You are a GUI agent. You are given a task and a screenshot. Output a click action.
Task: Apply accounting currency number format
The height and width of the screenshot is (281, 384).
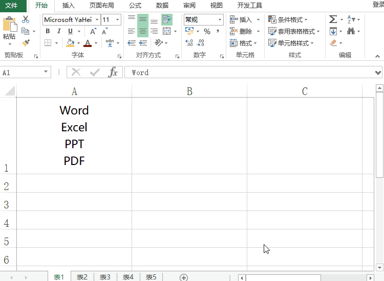189,31
